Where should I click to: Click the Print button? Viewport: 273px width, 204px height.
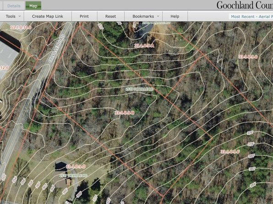(x=84, y=16)
